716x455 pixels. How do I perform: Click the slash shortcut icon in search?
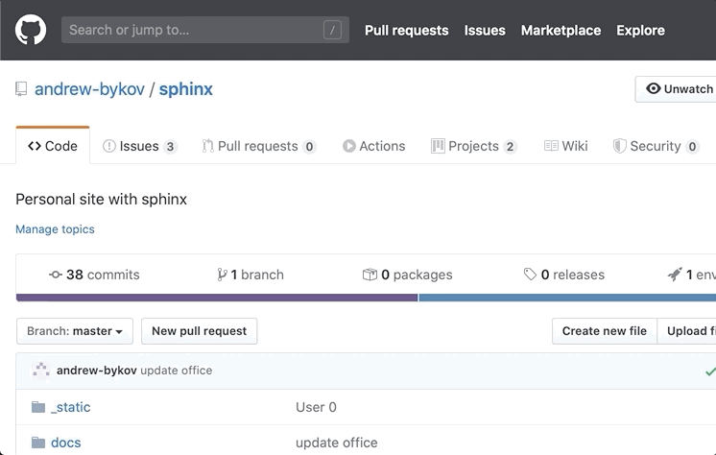[332, 30]
